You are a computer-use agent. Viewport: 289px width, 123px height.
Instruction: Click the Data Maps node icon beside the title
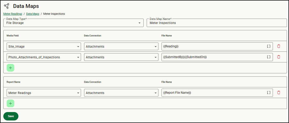tap(6, 6)
